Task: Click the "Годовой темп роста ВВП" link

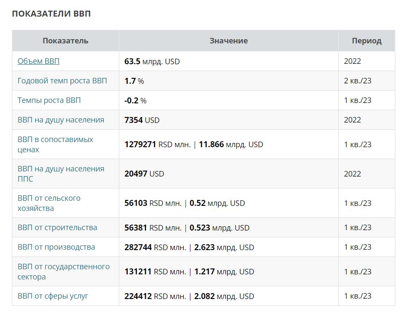Action: (62, 81)
